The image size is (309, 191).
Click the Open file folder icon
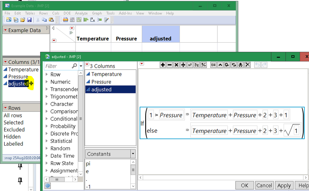pos(23,20)
